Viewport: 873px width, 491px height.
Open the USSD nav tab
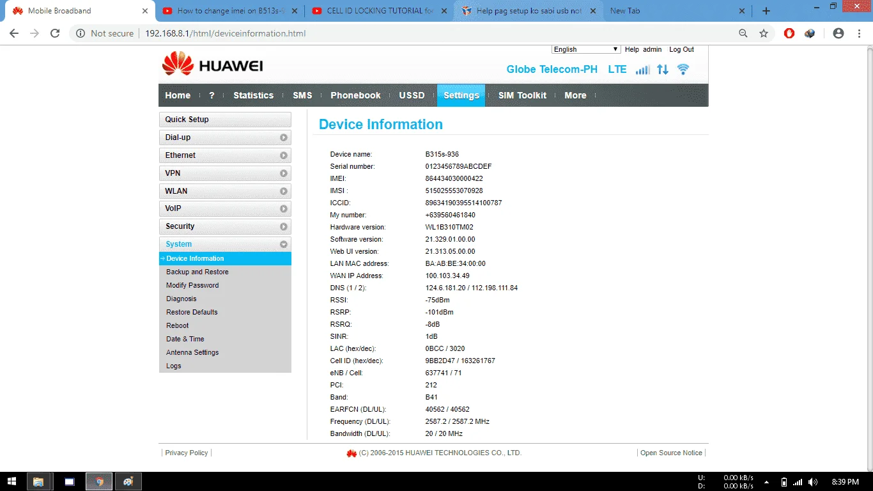[412, 95]
